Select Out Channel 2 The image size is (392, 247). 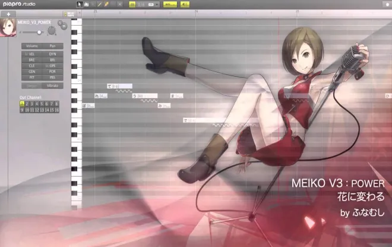(27, 104)
